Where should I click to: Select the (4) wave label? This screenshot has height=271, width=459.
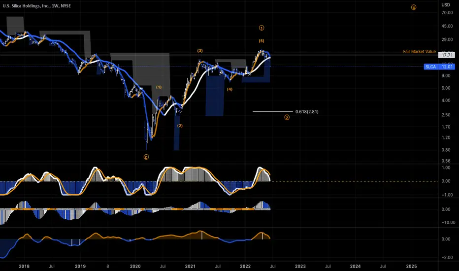[x=229, y=89]
